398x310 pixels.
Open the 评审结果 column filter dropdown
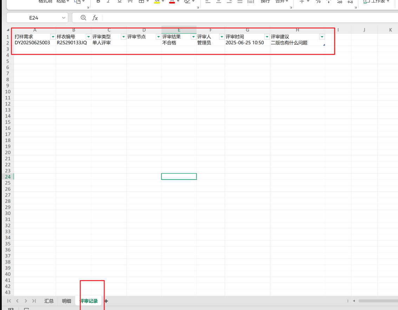click(x=193, y=37)
